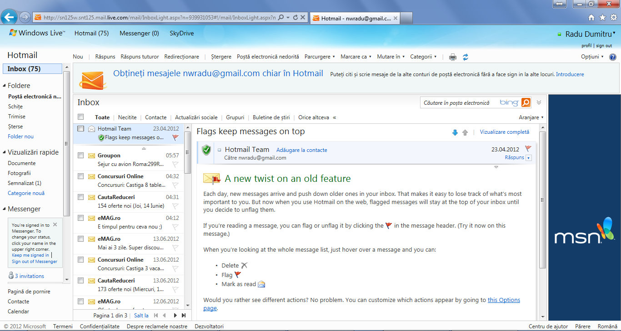This screenshot has height=331, width=621.
Task: Select the Contacte filter tab
Action: [156, 117]
